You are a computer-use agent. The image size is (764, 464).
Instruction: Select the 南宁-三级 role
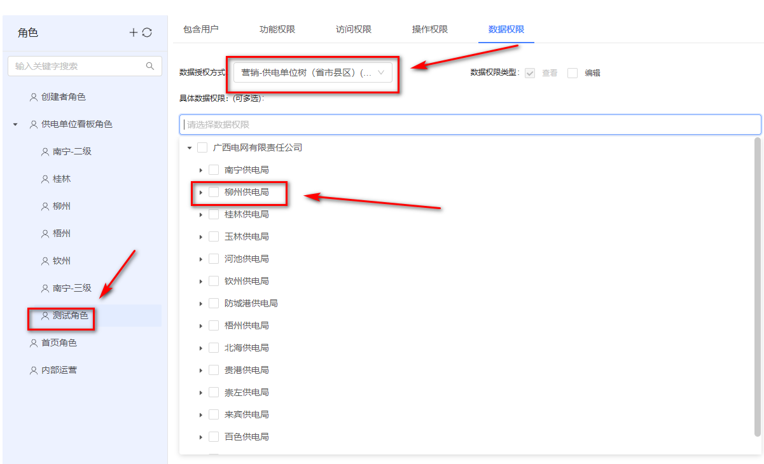[72, 289]
